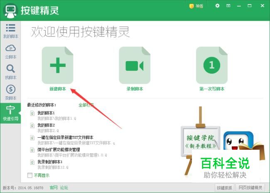Click the 全部打开 link
270x193 pixels.
pos(86,105)
